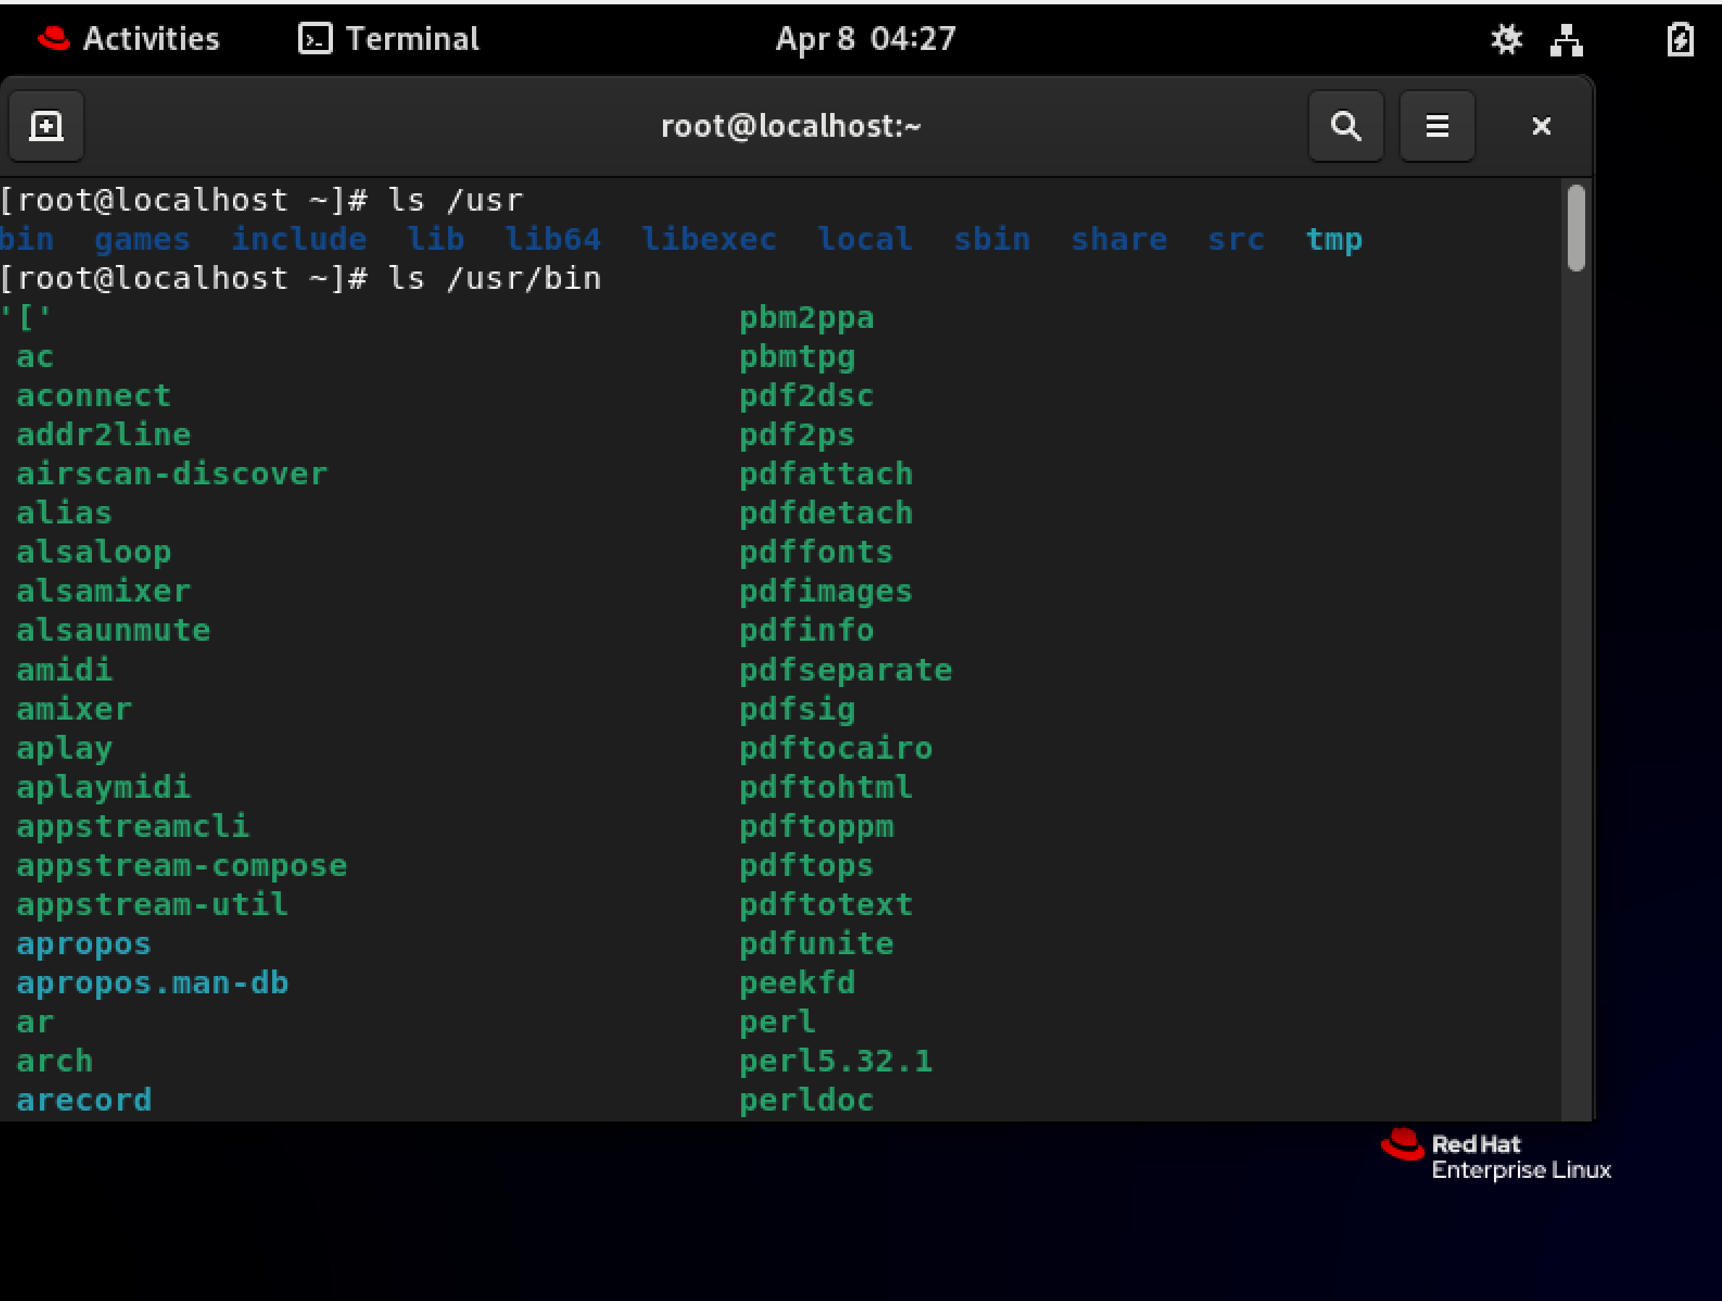The image size is (1722, 1301).
Task: Click the 'pdftohtml' file entry
Action: pyautogui.click(x=827, y=787)
